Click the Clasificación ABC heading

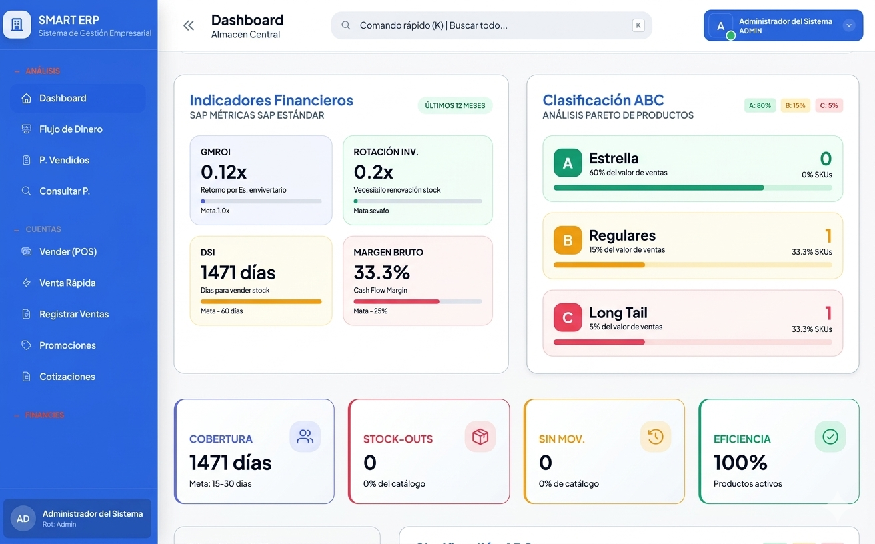click(x=604, y=100)
